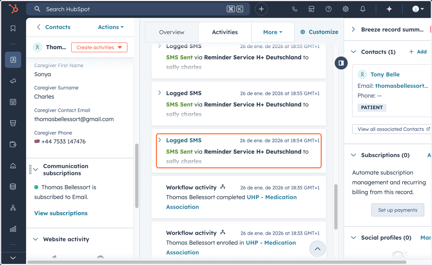The height and width of the screenshot is (265, 432).
Task: Open the Create activities dropdown button
Action: [x=99, y=47]
